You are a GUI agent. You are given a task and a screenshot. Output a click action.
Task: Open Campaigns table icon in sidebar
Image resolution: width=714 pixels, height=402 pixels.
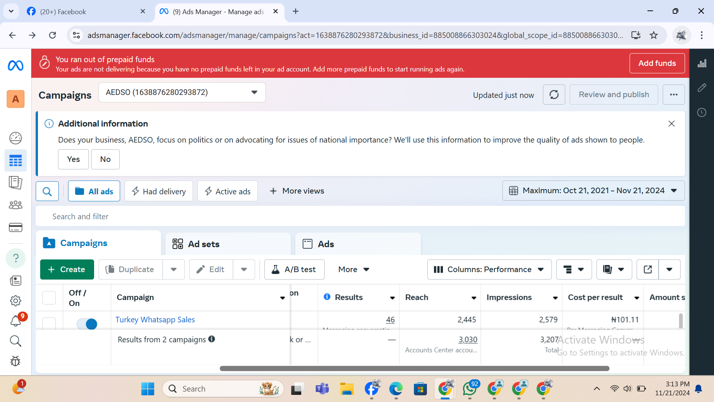pos(16,161)
